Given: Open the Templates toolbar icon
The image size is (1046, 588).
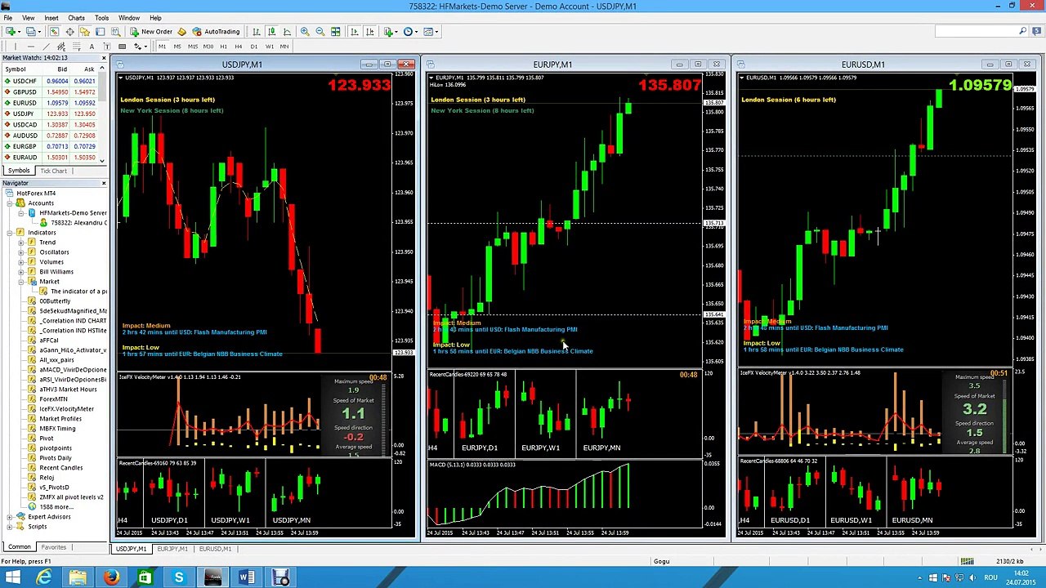Looking at the screenshot, I should [x=428, y=31].
